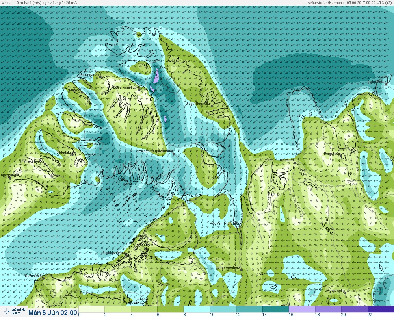Click the Gjögurflugvöllur station label
Image resolution: width=394 pixels, height=317 pixels.
point(198,104)
